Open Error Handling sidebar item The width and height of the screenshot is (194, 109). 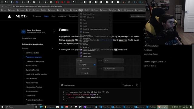[x=32, y=78]
